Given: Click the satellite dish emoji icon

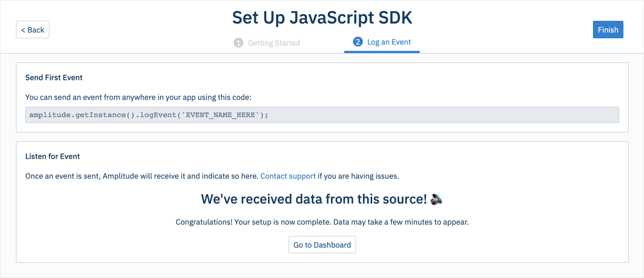Looking at the screenshot, I should click(x=436, y=199).
